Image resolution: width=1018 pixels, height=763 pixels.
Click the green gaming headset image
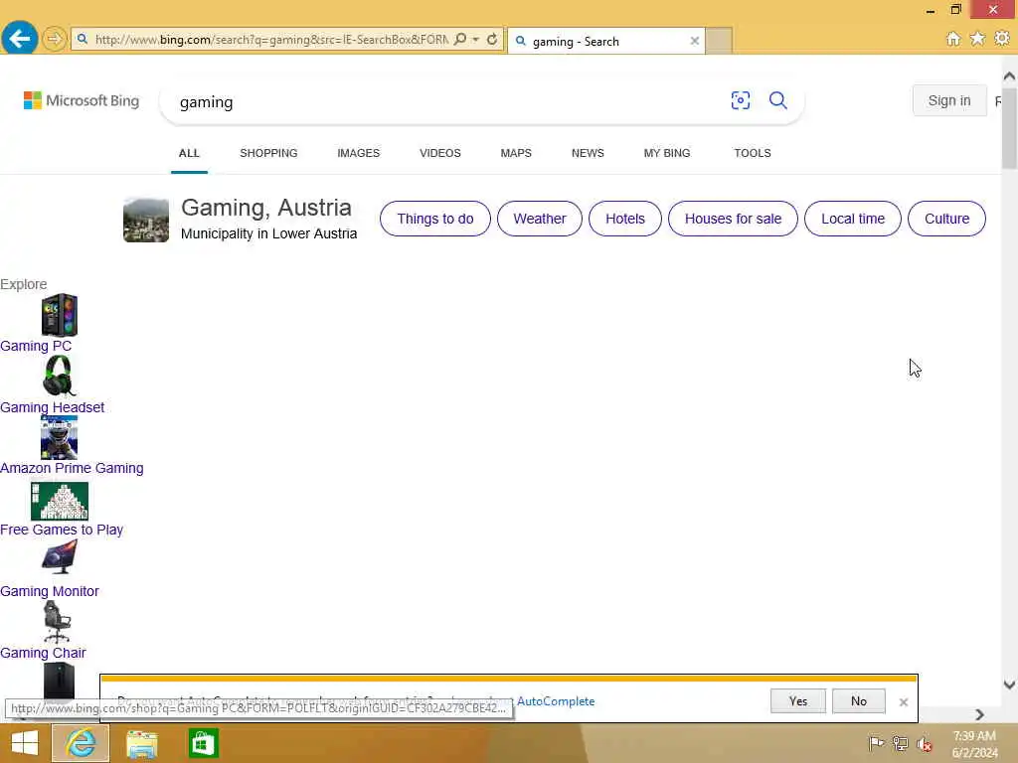point(59,376)
